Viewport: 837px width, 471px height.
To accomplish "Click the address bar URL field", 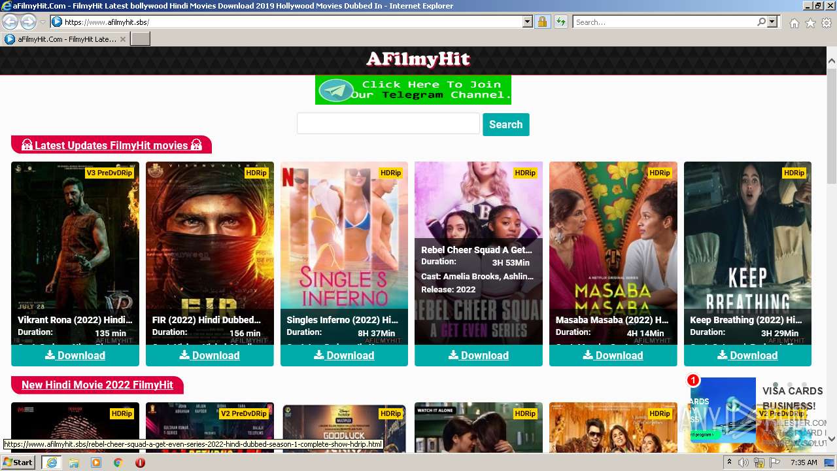I will (292, 22).
